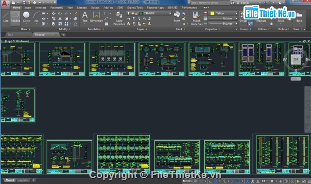Screen dimensions: 311x184
Task: Open the Text annotation tool
Action: pos(85,17)
